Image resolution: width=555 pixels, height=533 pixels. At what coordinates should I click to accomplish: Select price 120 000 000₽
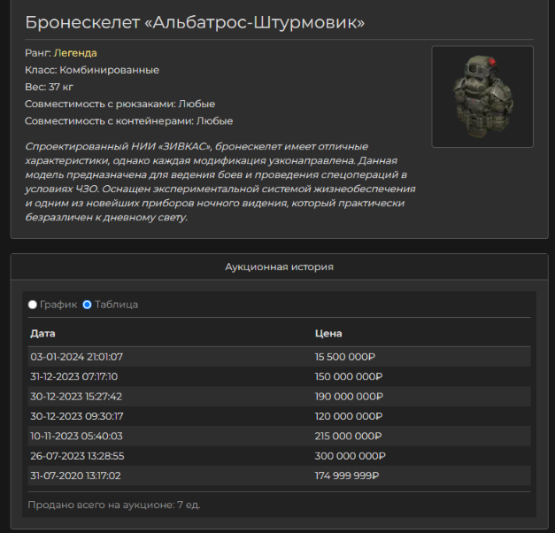click(349, 416)
